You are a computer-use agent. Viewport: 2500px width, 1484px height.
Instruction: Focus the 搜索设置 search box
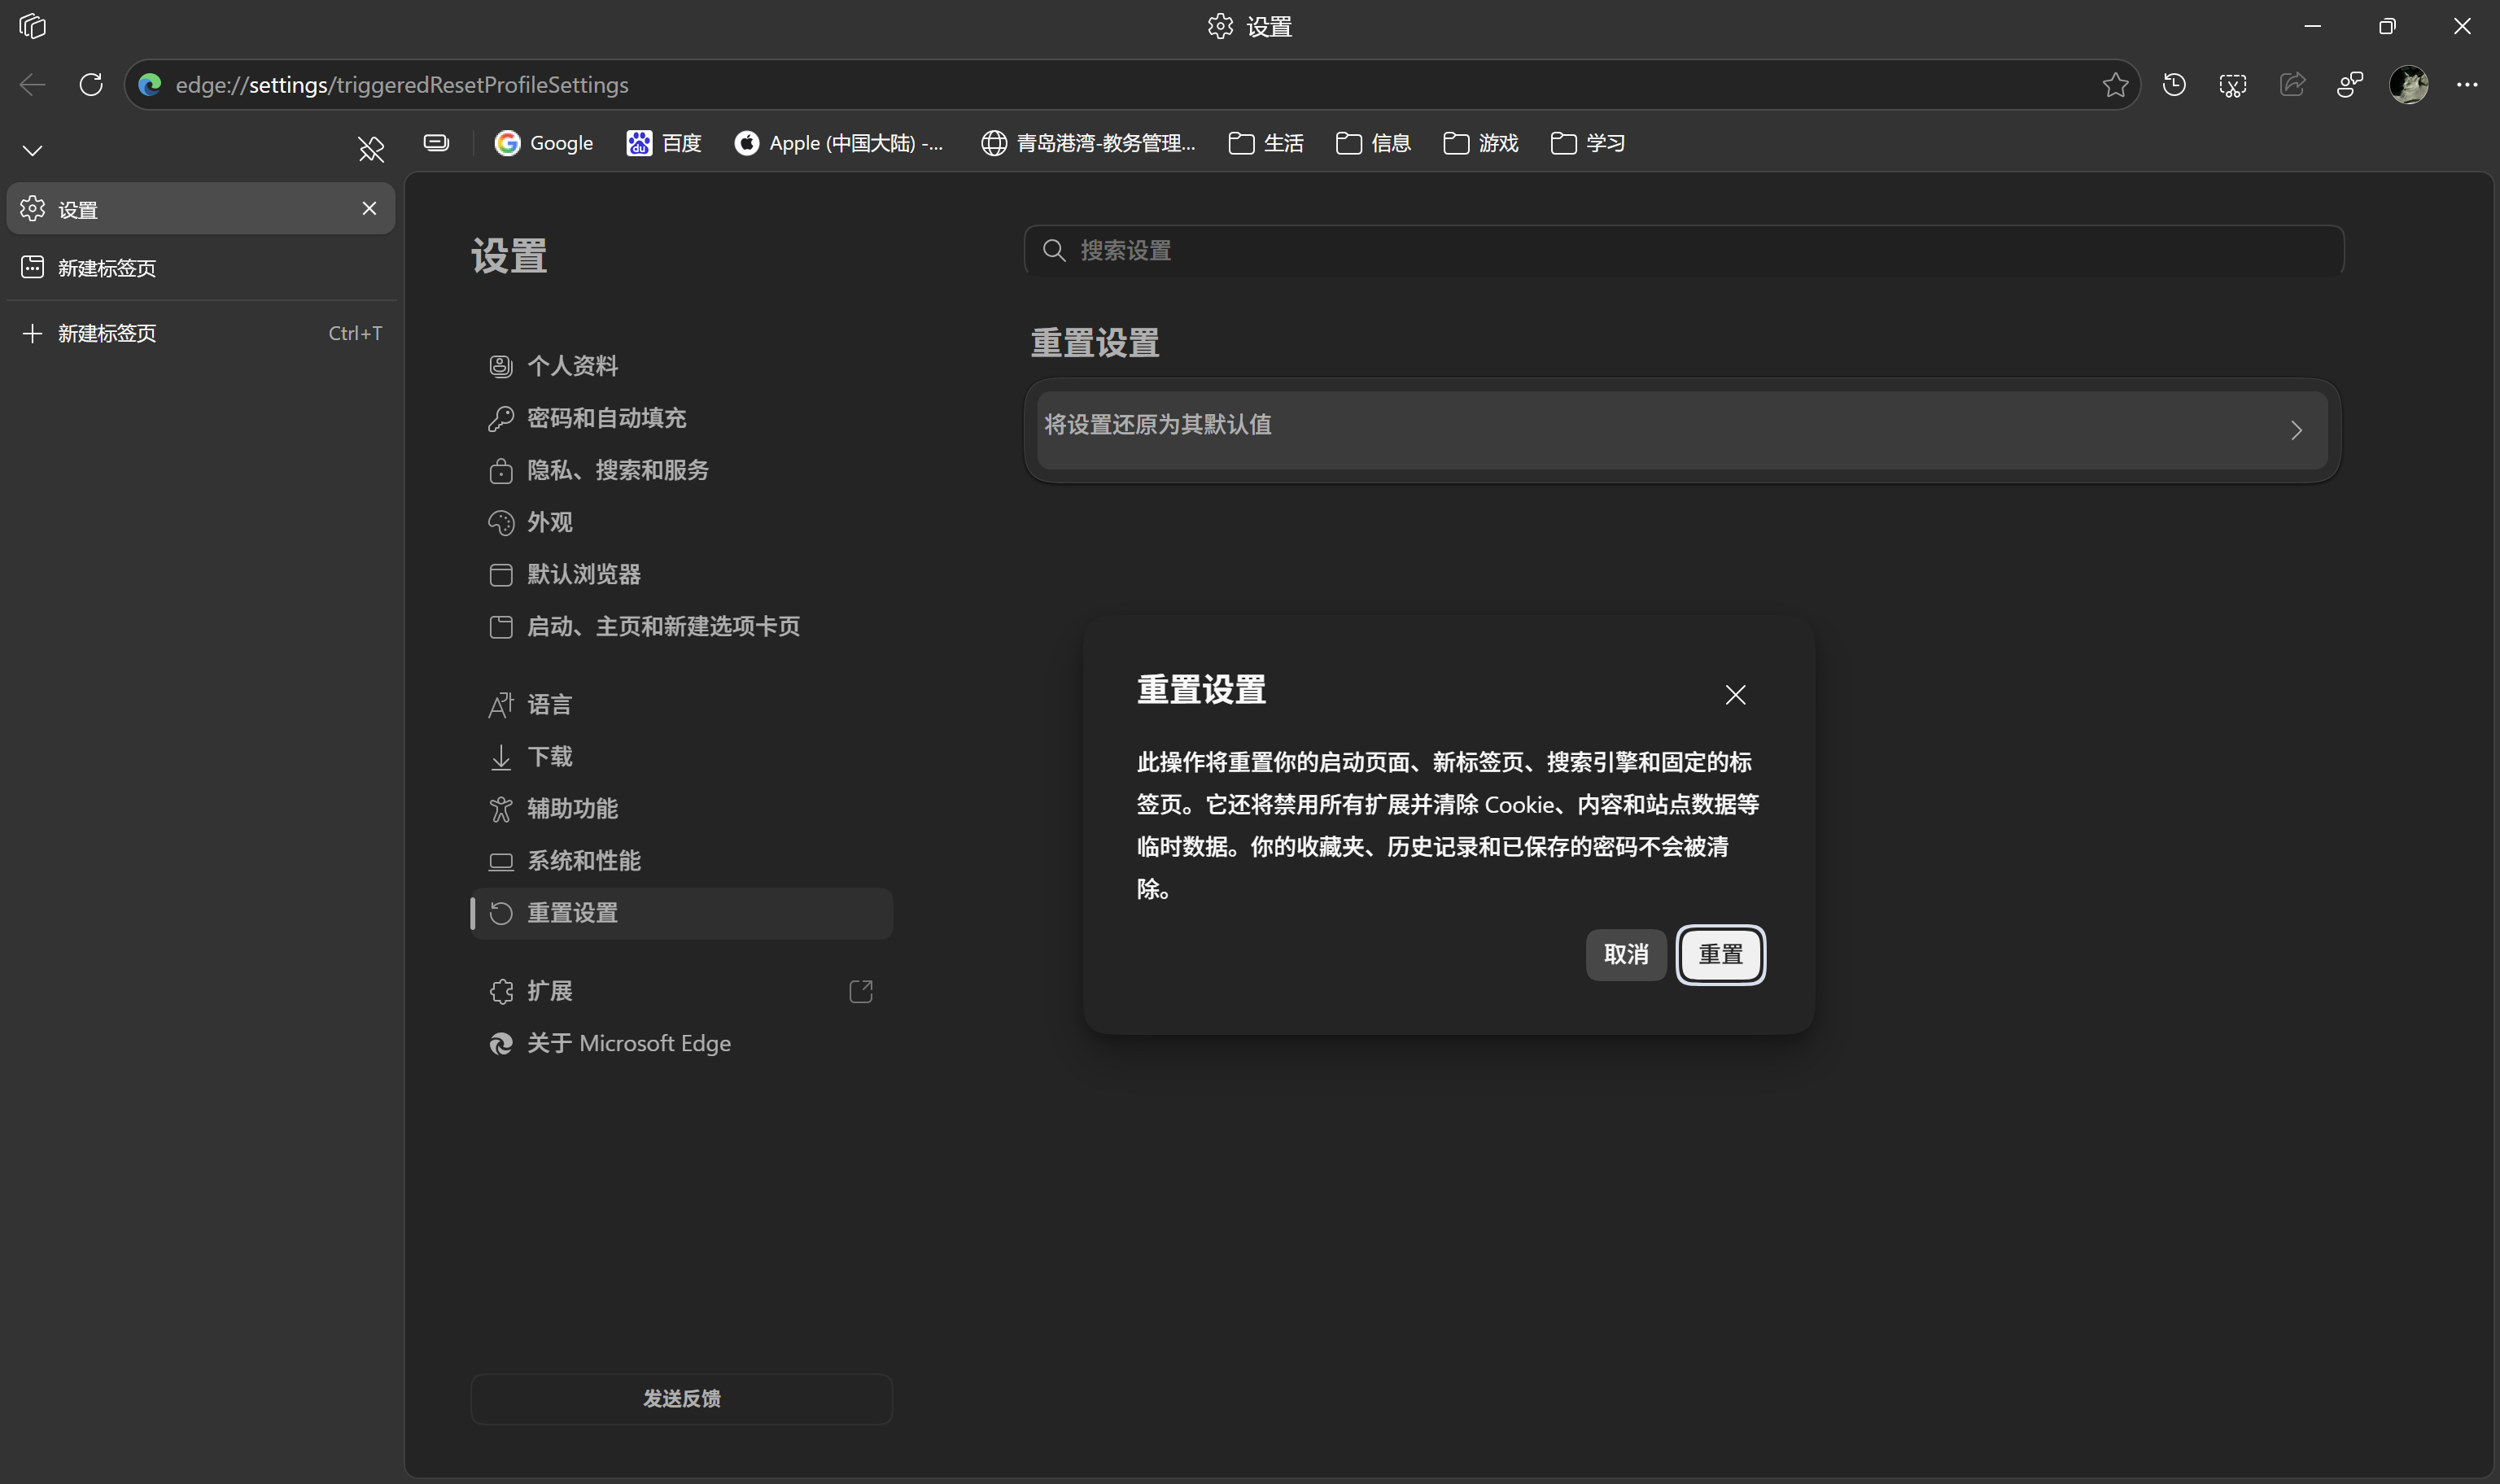tap(1684, 250)
